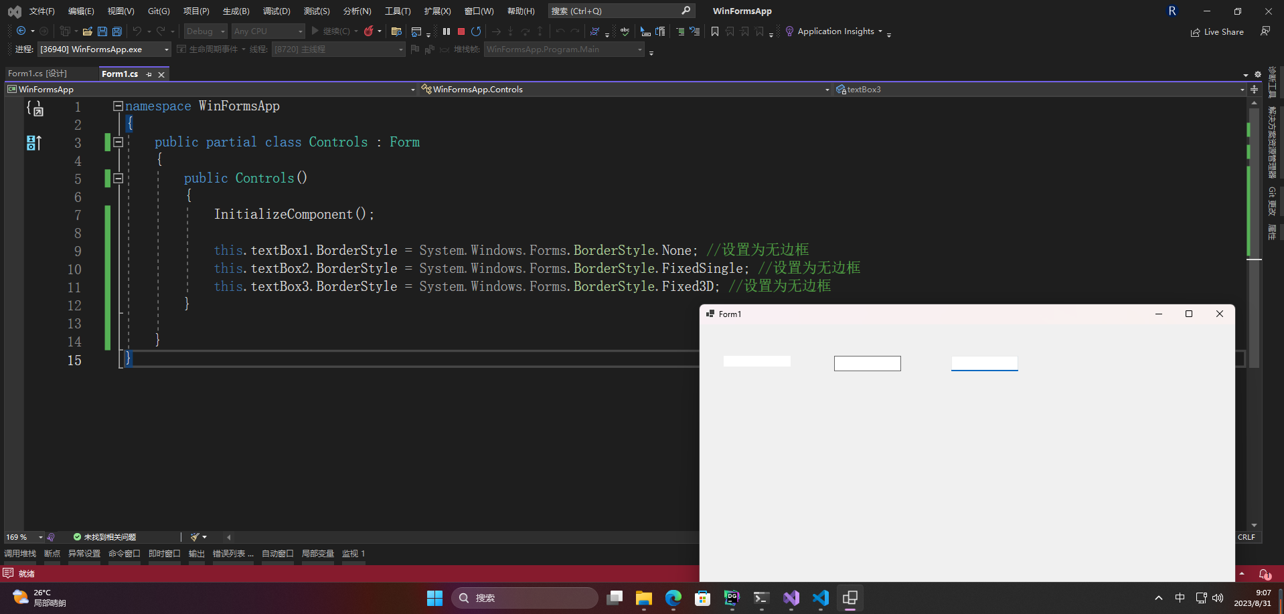Expand the process dropdown showing WinFormsApp.exe
The image size is (1284, 614).
104,49
